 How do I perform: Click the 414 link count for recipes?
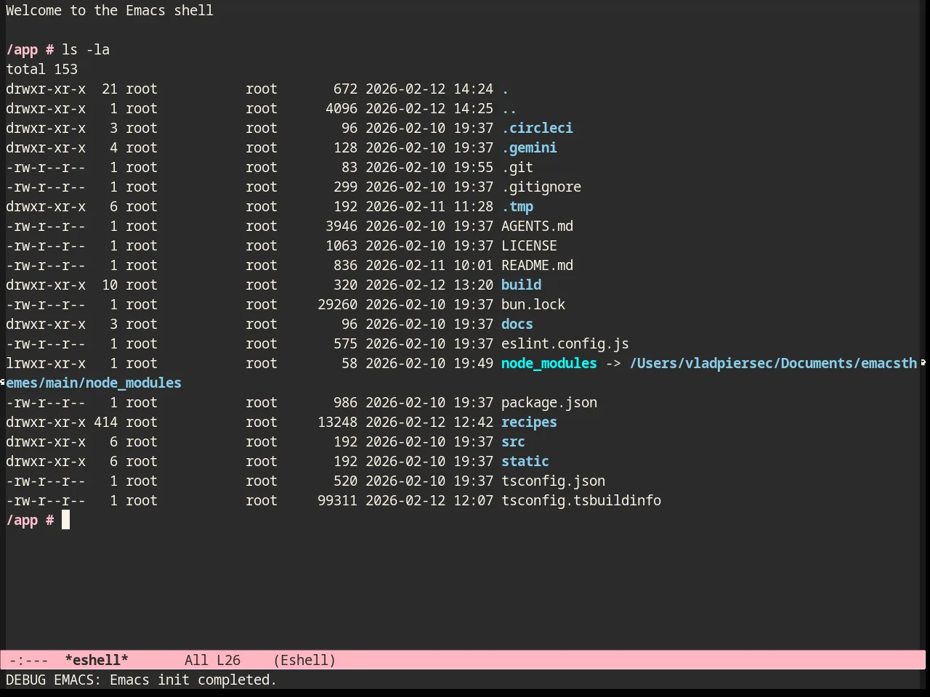point(105,422)
